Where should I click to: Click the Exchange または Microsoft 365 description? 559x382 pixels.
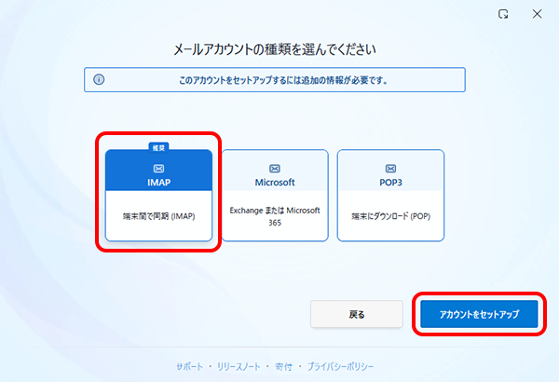point(275,216)
